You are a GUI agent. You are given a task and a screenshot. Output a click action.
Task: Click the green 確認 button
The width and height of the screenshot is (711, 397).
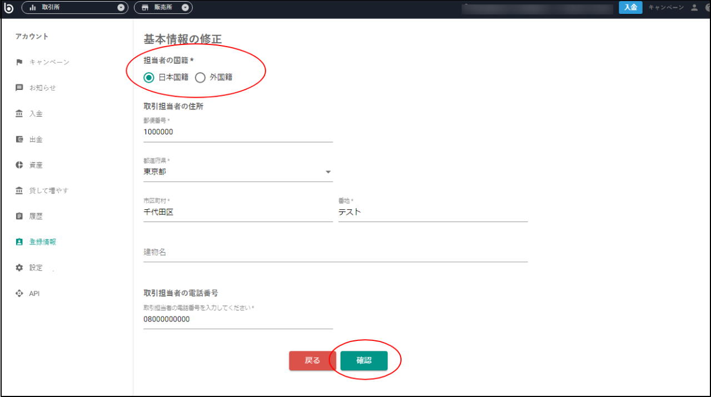[364, 360]
